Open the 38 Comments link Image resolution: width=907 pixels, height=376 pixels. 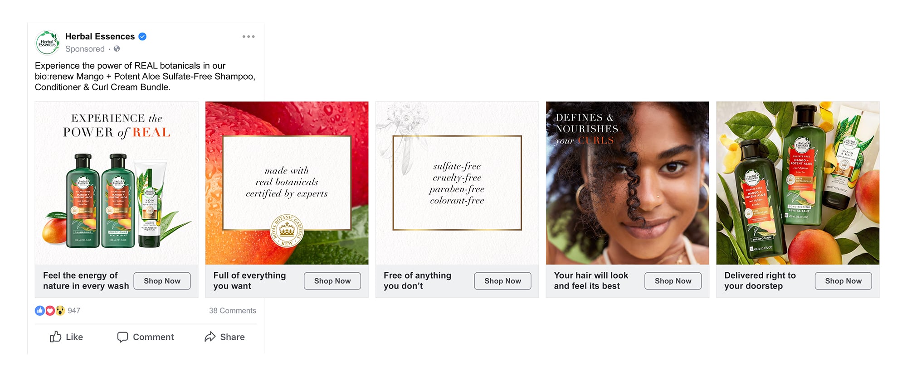tap(233, 310)
